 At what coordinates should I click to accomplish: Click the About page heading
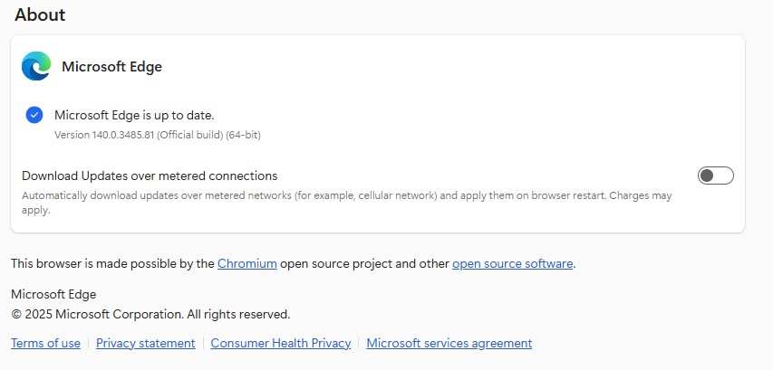click(40, 14)
